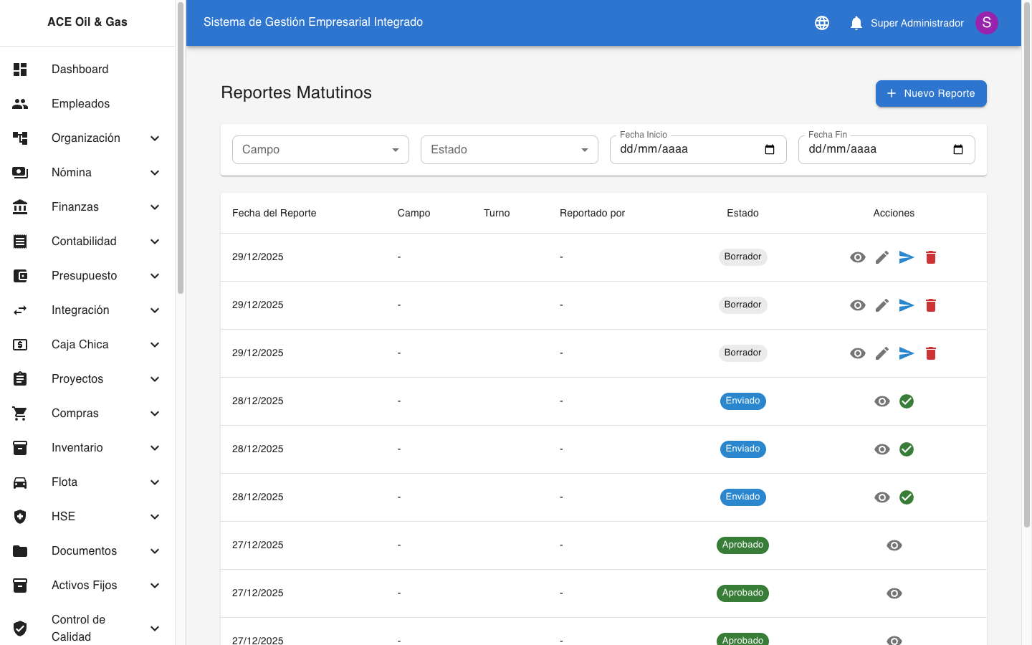Open the Campo filter dropdown

(x=320, y=150)
